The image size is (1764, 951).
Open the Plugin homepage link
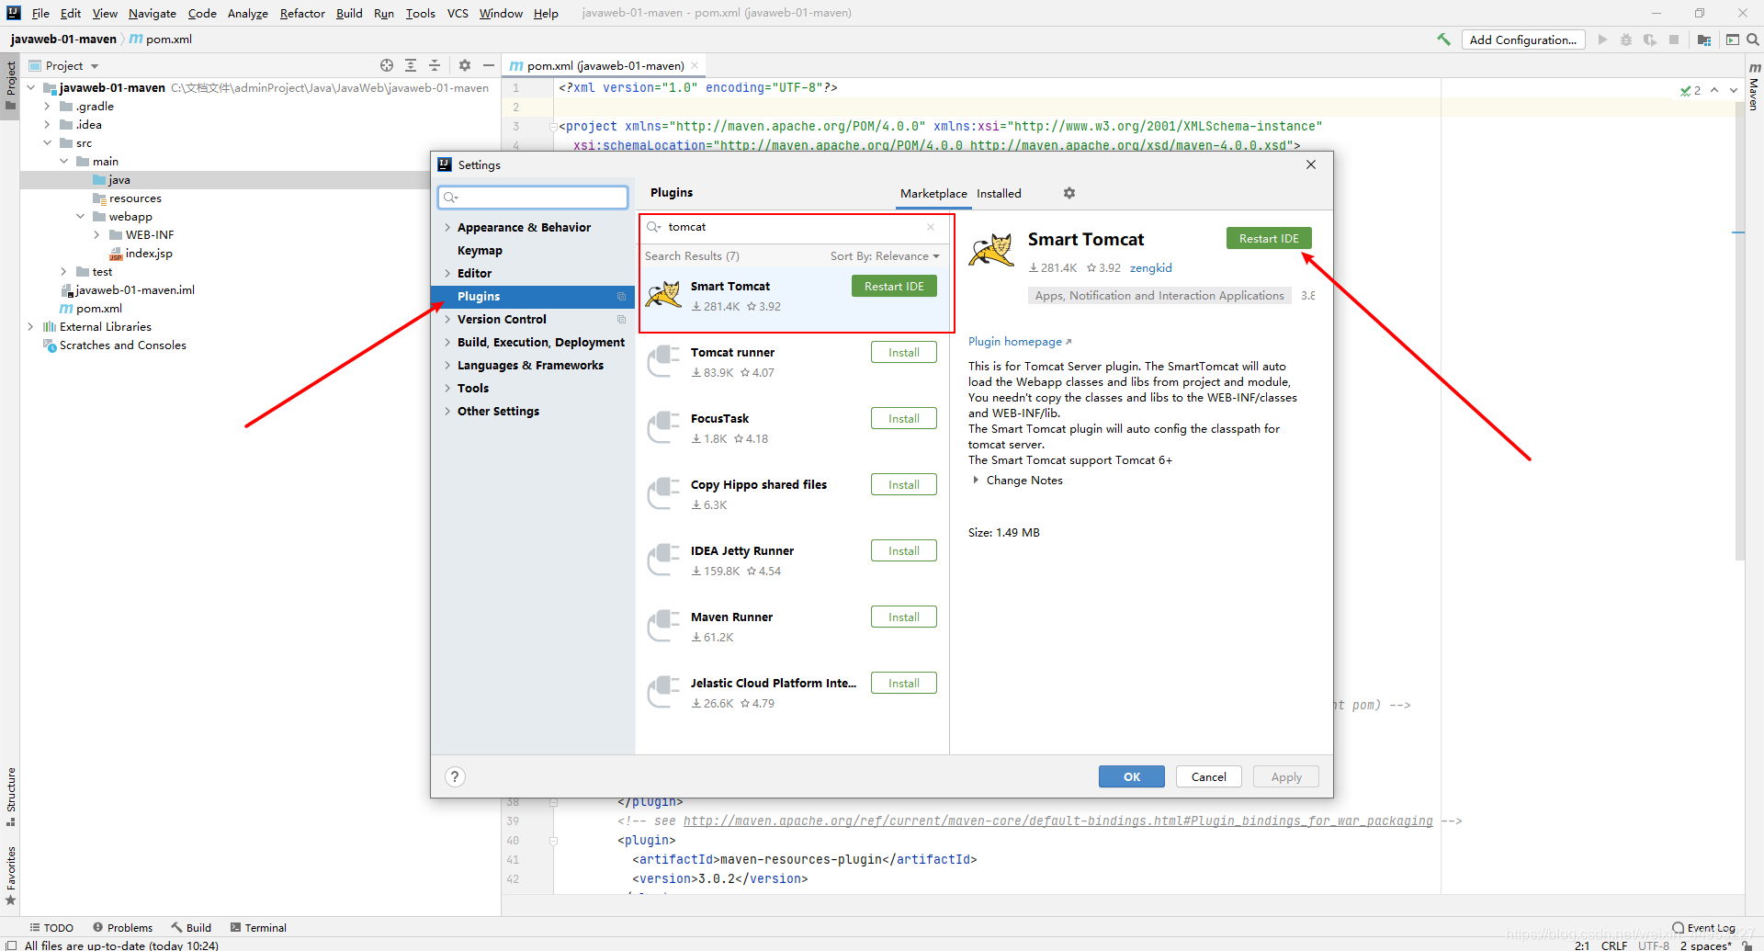(1020, 341)
